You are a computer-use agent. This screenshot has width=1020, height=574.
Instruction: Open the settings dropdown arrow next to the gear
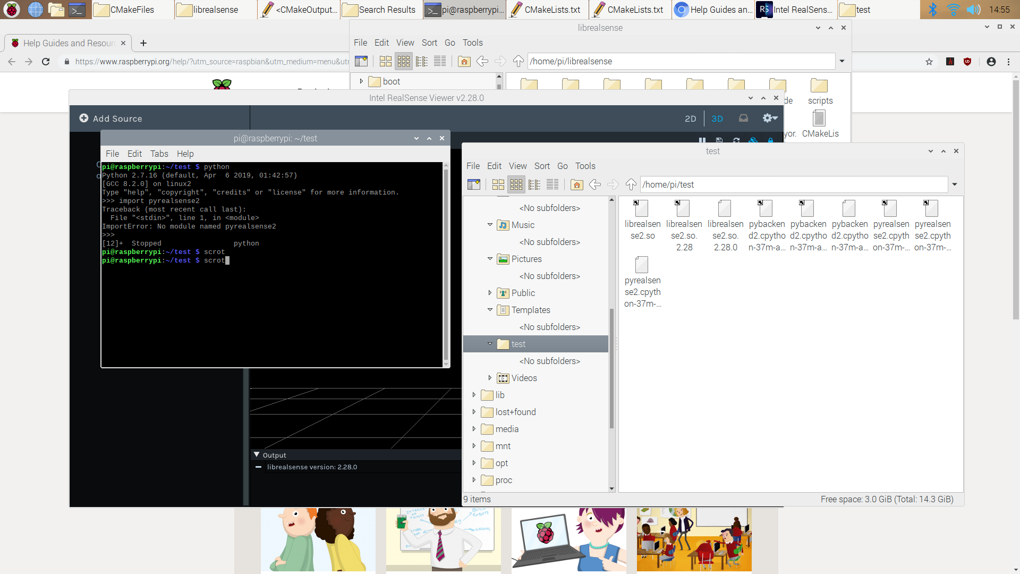point(775,118)
